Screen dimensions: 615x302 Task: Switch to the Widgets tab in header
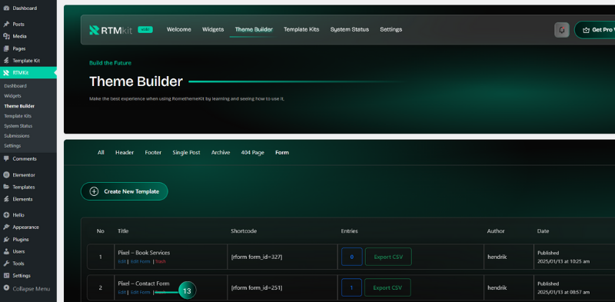tap(213, 29)
